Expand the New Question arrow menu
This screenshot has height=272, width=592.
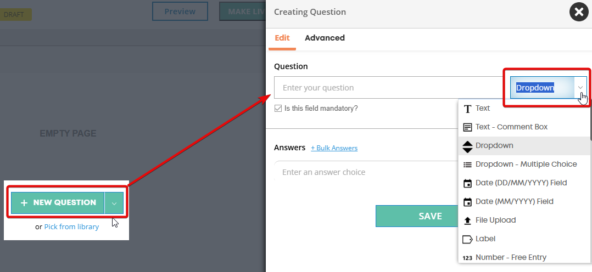pos(114,203)
